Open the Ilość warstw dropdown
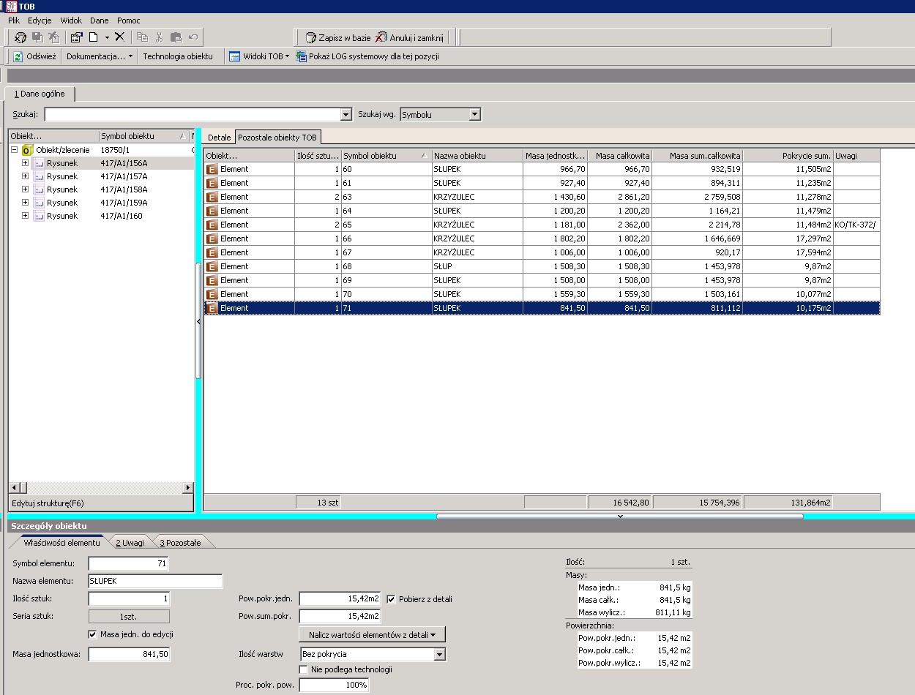 coord(439,654)
